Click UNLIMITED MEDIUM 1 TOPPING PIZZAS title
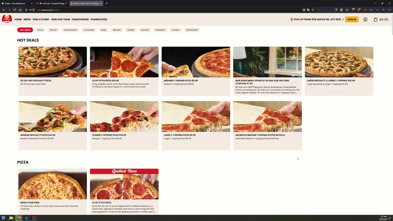 pos(260,135)
